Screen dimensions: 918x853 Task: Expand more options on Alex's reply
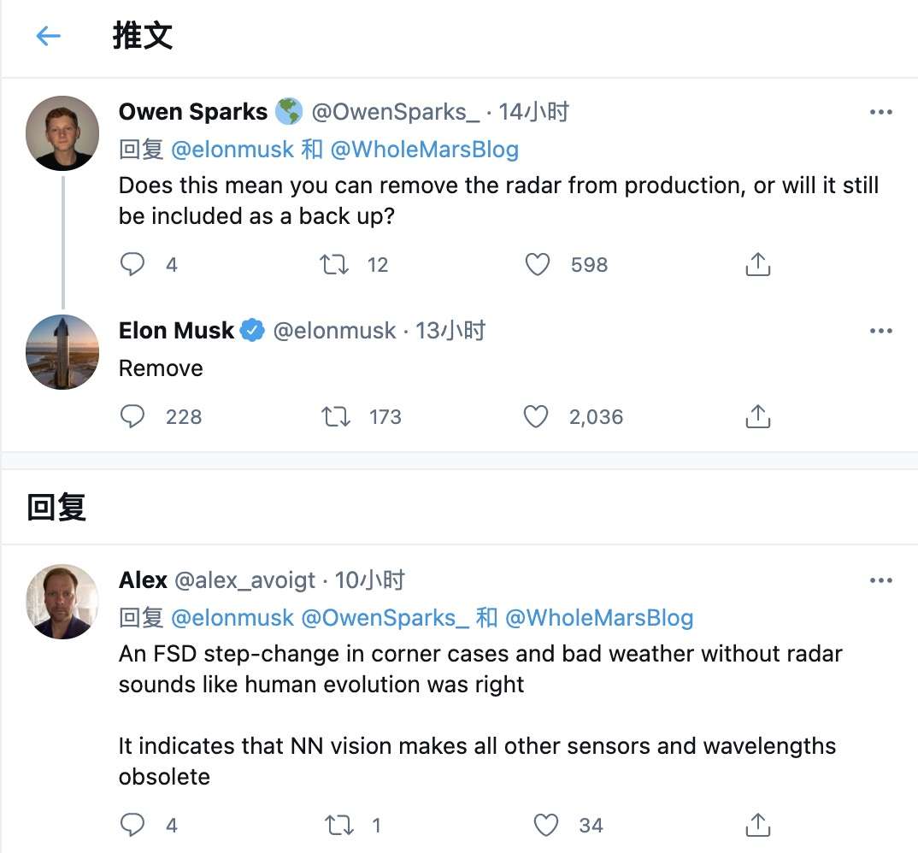[880, 580]
